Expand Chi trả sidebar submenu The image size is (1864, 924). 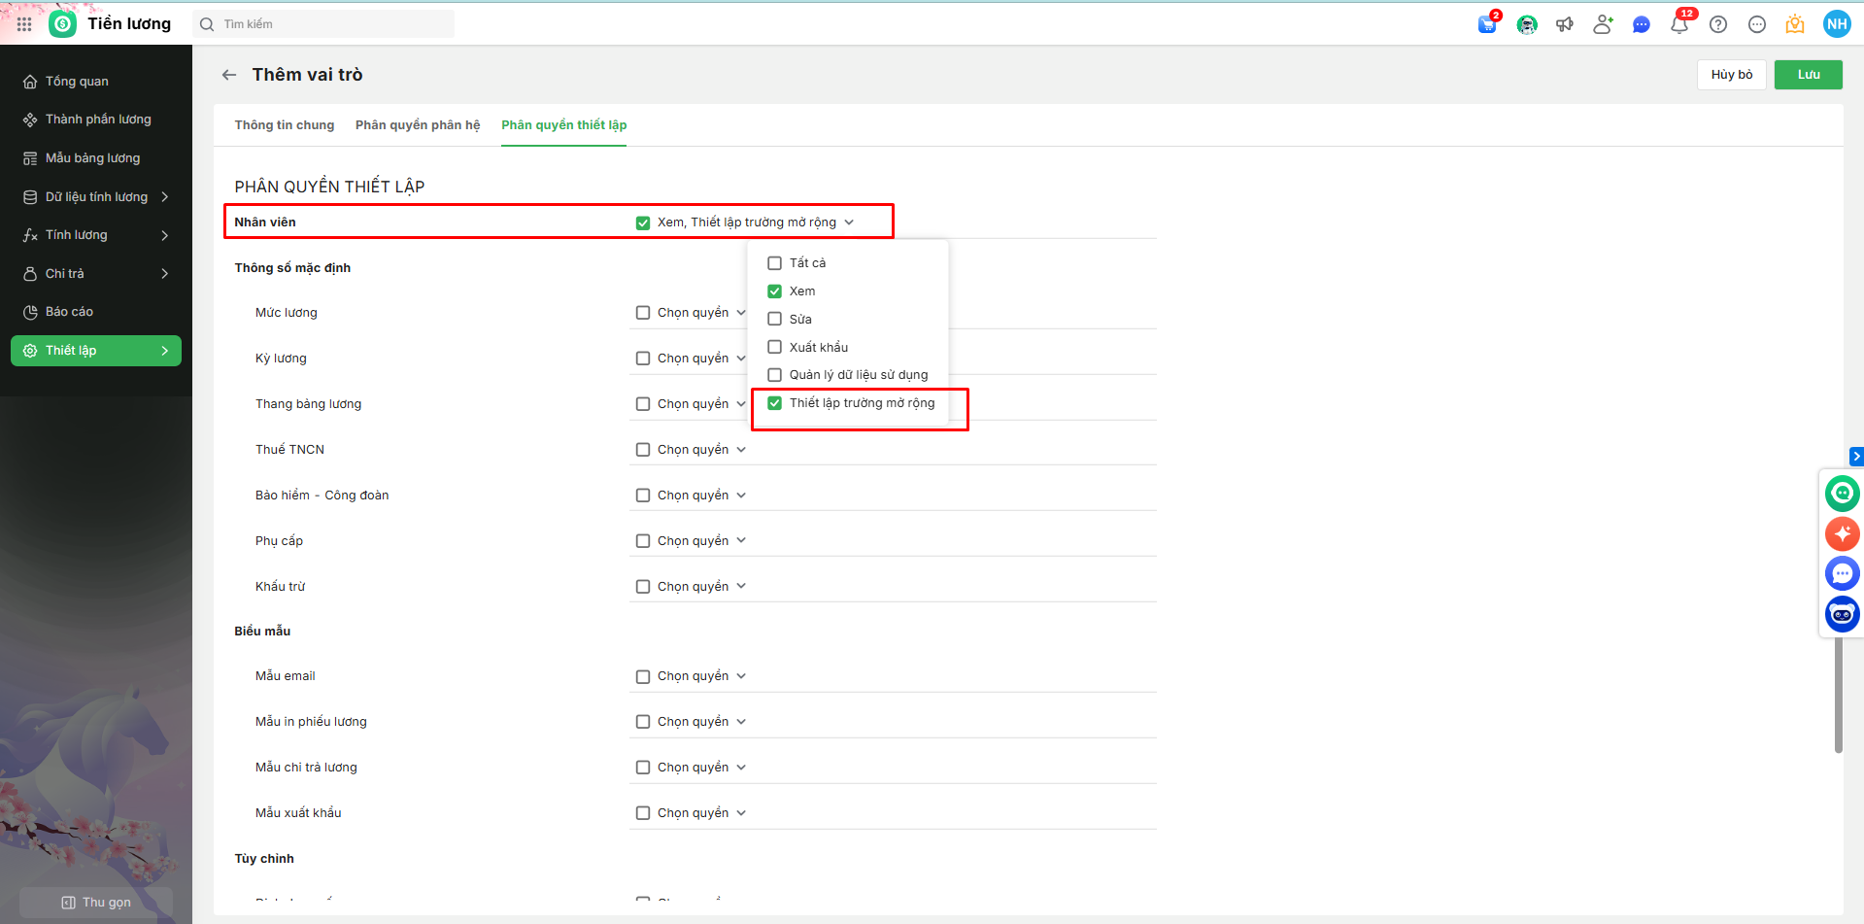pos(165,274)
